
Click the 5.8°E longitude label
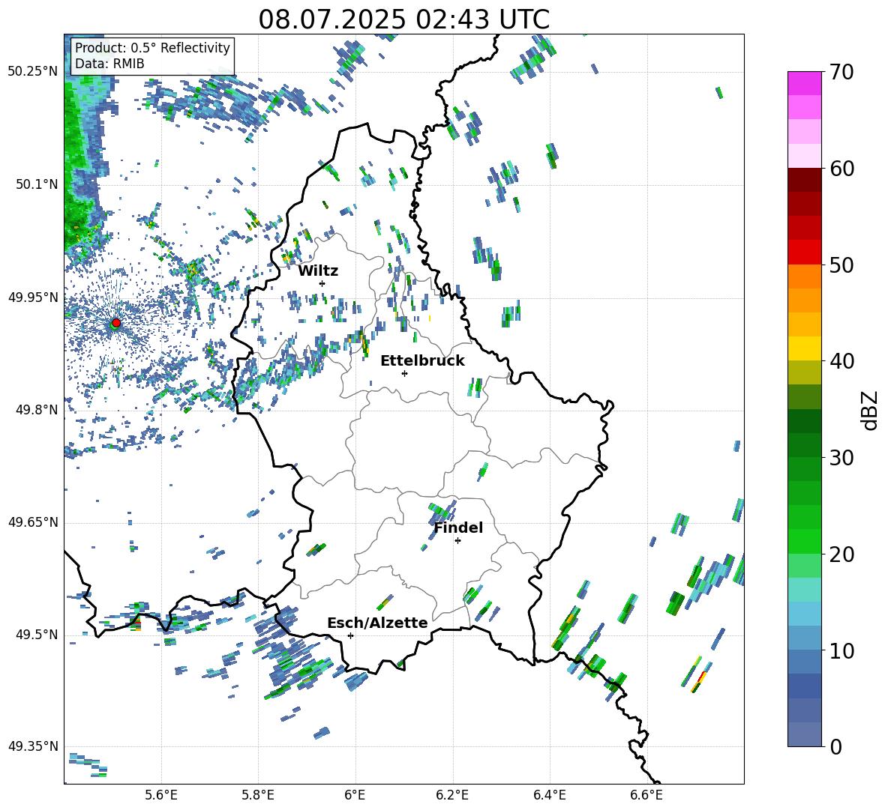258,795
